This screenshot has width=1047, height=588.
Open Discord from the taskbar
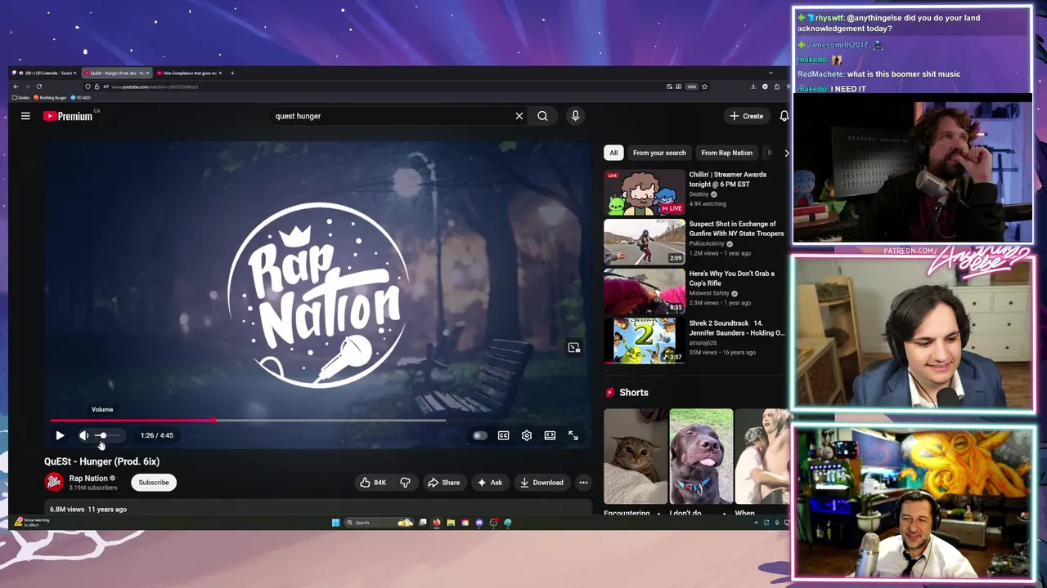(x=479, y=523)
